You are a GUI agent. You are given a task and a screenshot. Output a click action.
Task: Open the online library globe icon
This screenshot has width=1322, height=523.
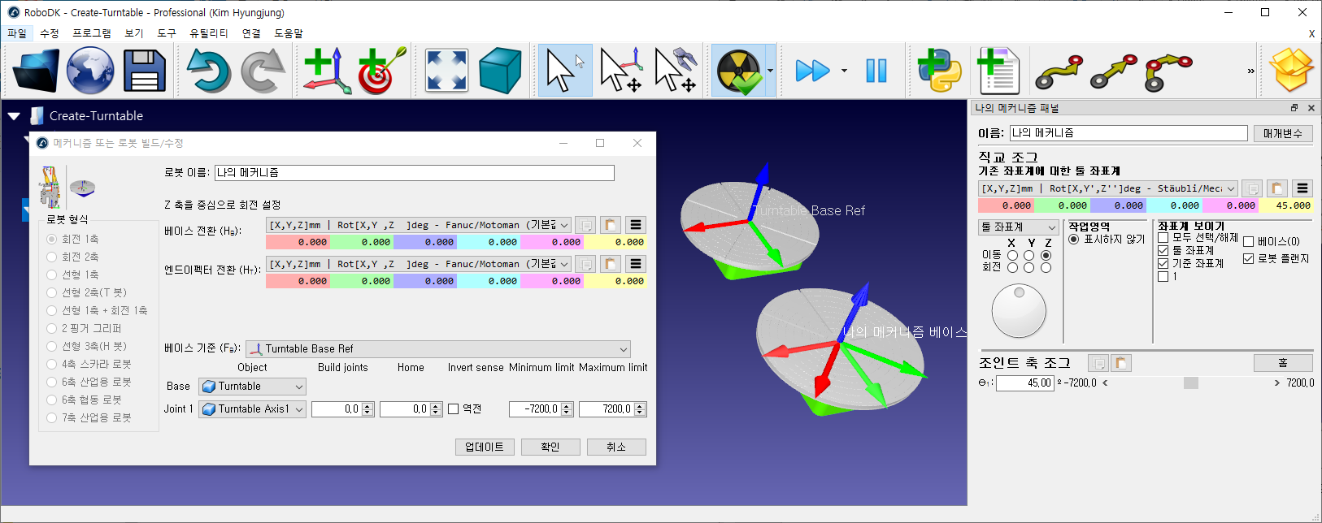pos(90,71)
